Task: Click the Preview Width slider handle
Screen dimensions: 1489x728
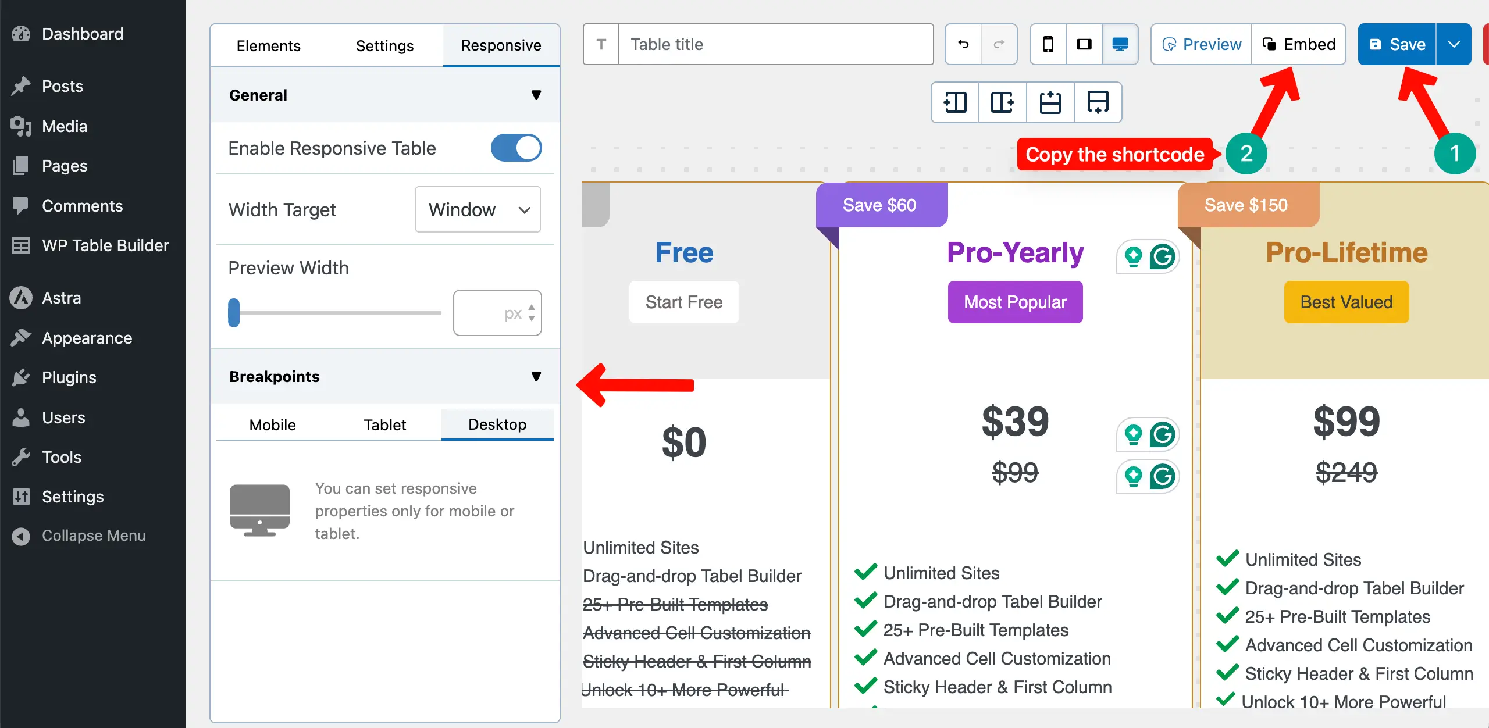Action: point(234,313)
